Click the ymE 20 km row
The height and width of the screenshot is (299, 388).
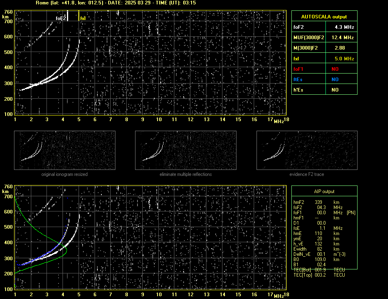317,238
